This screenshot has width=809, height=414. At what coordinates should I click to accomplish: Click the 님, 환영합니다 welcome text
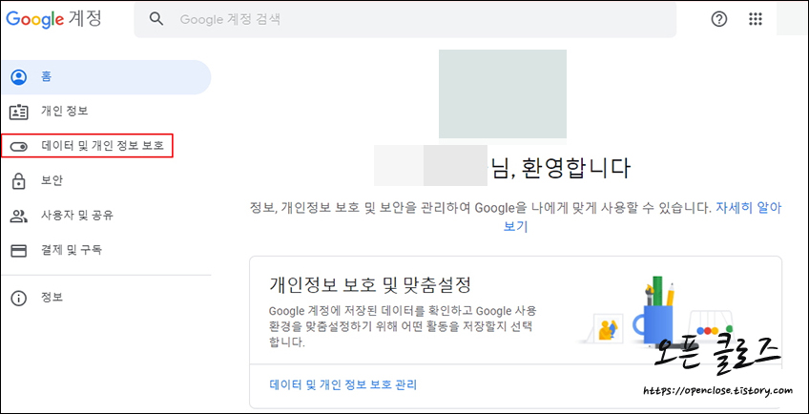click(x=561, y=169)
